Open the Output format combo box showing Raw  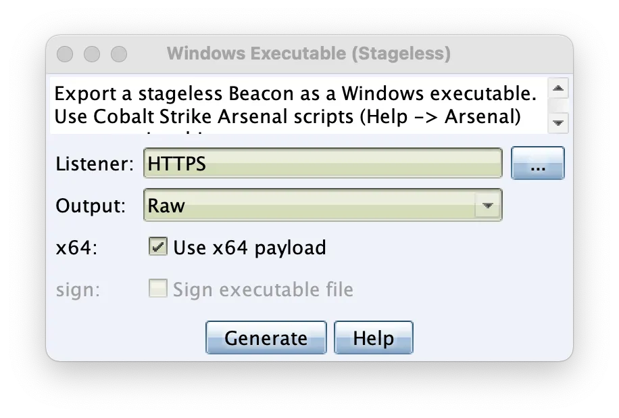(311, 206)
